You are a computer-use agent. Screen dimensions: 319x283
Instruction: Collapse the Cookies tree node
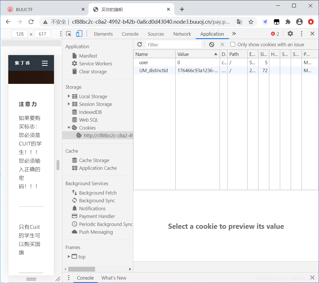[69, 128]
